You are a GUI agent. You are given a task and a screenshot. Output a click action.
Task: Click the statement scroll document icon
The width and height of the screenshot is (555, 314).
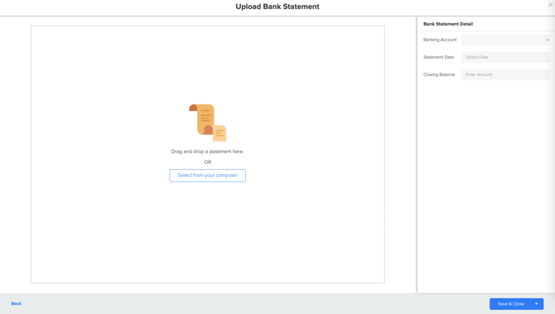[207, 123]
